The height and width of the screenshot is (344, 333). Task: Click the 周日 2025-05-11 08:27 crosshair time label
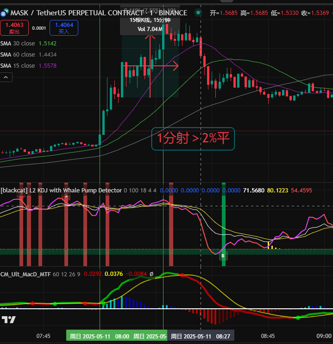pos(201,336)
